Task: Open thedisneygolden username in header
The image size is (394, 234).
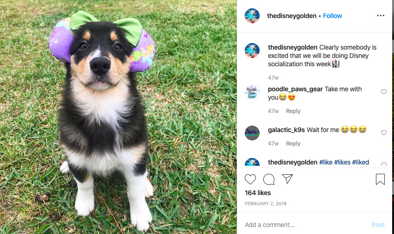Action: coord(292,16)
